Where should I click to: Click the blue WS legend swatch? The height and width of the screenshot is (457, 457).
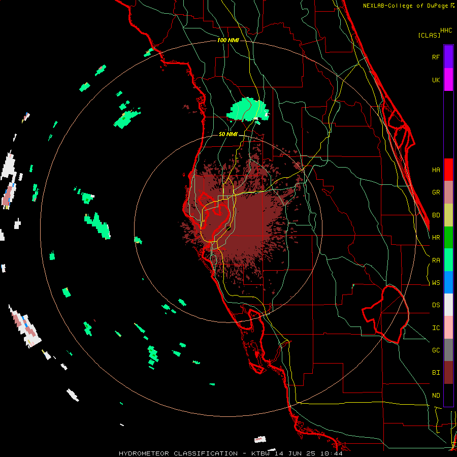(448, 282)
